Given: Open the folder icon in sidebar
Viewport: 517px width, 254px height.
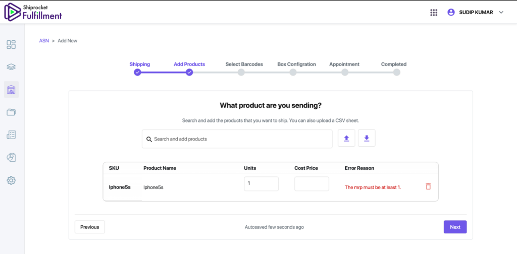Looking at the screenshot, I should click(11, 112).
